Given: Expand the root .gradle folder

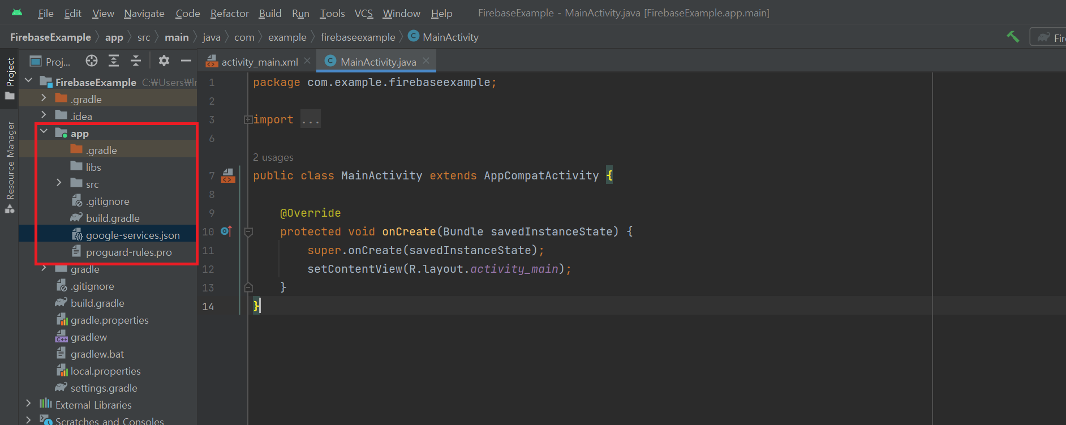Looking at the screenshot, I should (44, 98).
